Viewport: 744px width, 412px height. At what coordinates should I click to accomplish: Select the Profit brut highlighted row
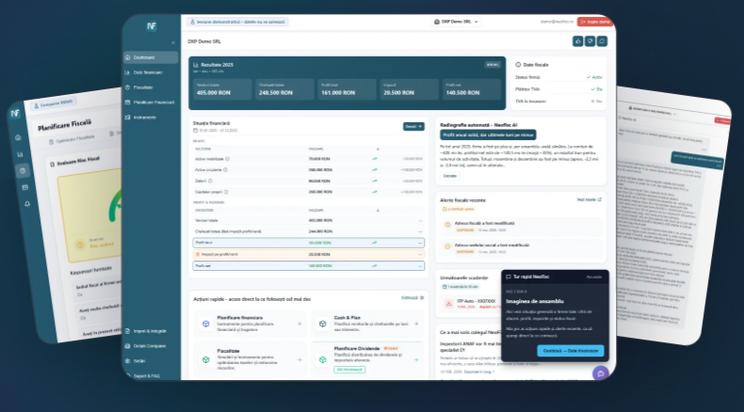coord(308,243)
